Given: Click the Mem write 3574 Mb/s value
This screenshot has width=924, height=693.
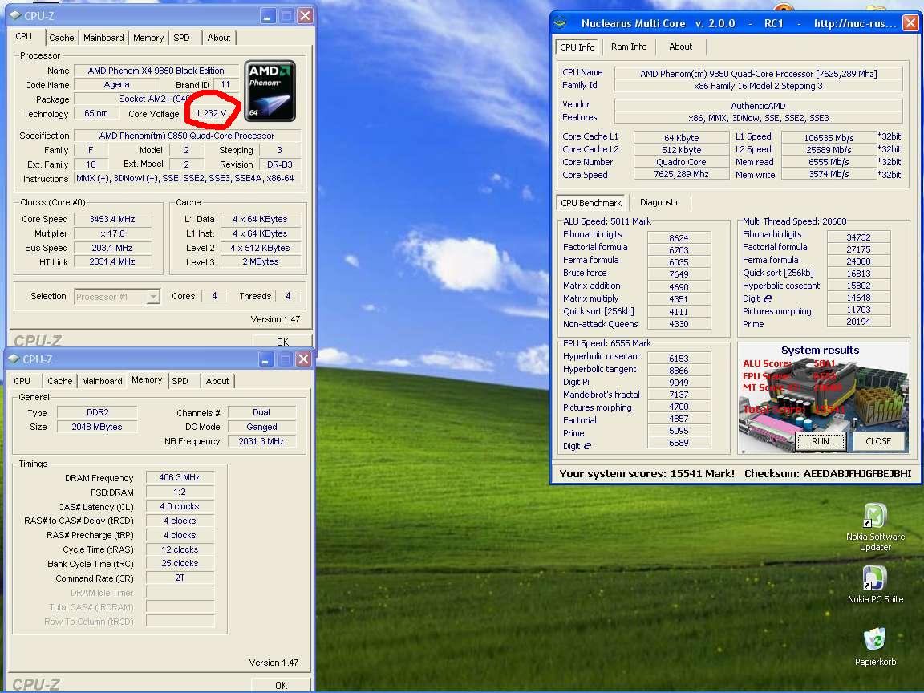Looking at the screenshot, I should tap(829, 174).
